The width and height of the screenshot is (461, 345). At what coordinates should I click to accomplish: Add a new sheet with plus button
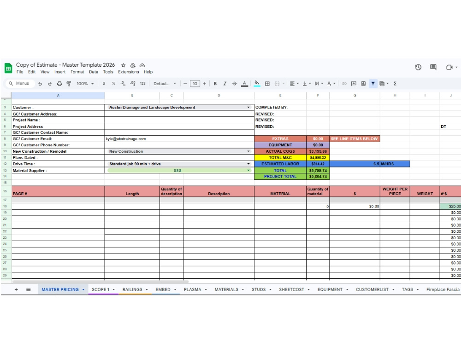[x=16, y=289]
